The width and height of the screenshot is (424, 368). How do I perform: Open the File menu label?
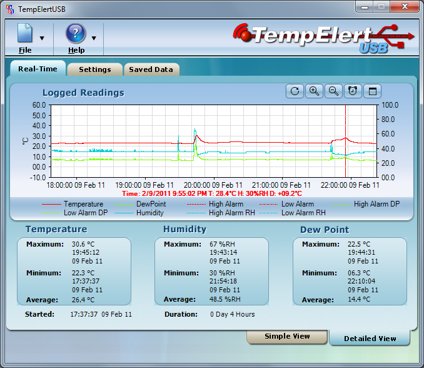click(25, 50)
